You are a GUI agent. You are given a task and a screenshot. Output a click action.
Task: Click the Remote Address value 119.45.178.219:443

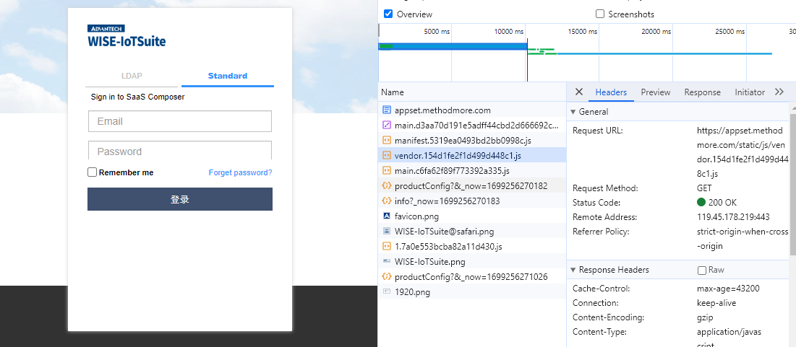click(733, 217)
